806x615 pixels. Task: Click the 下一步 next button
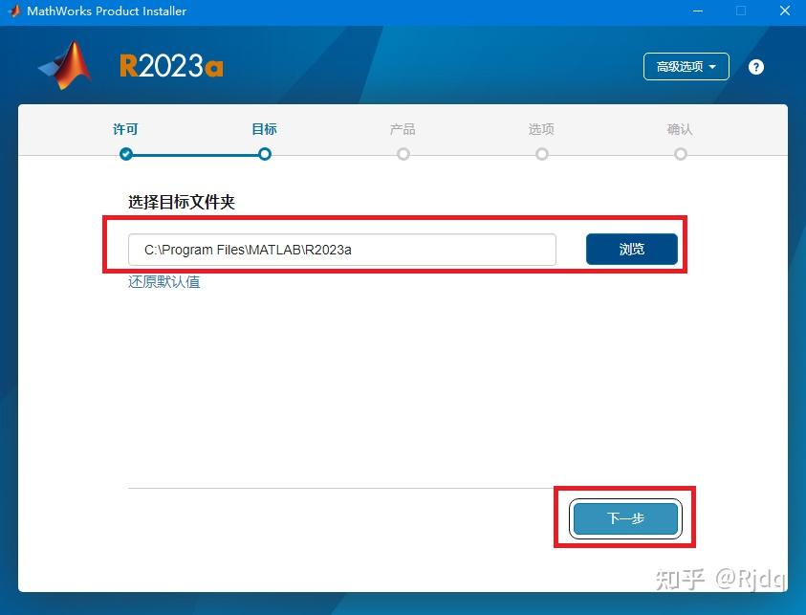coord(624,517)
